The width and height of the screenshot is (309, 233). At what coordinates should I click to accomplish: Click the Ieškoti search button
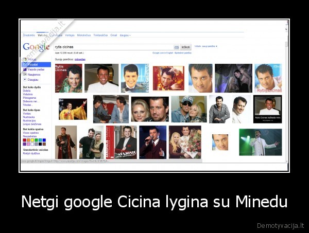185,47
